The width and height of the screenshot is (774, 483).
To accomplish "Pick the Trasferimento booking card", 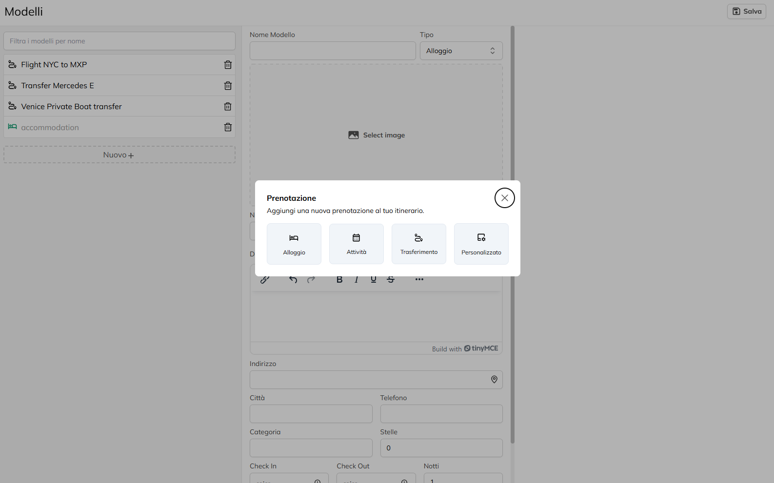I will point(418,244).
